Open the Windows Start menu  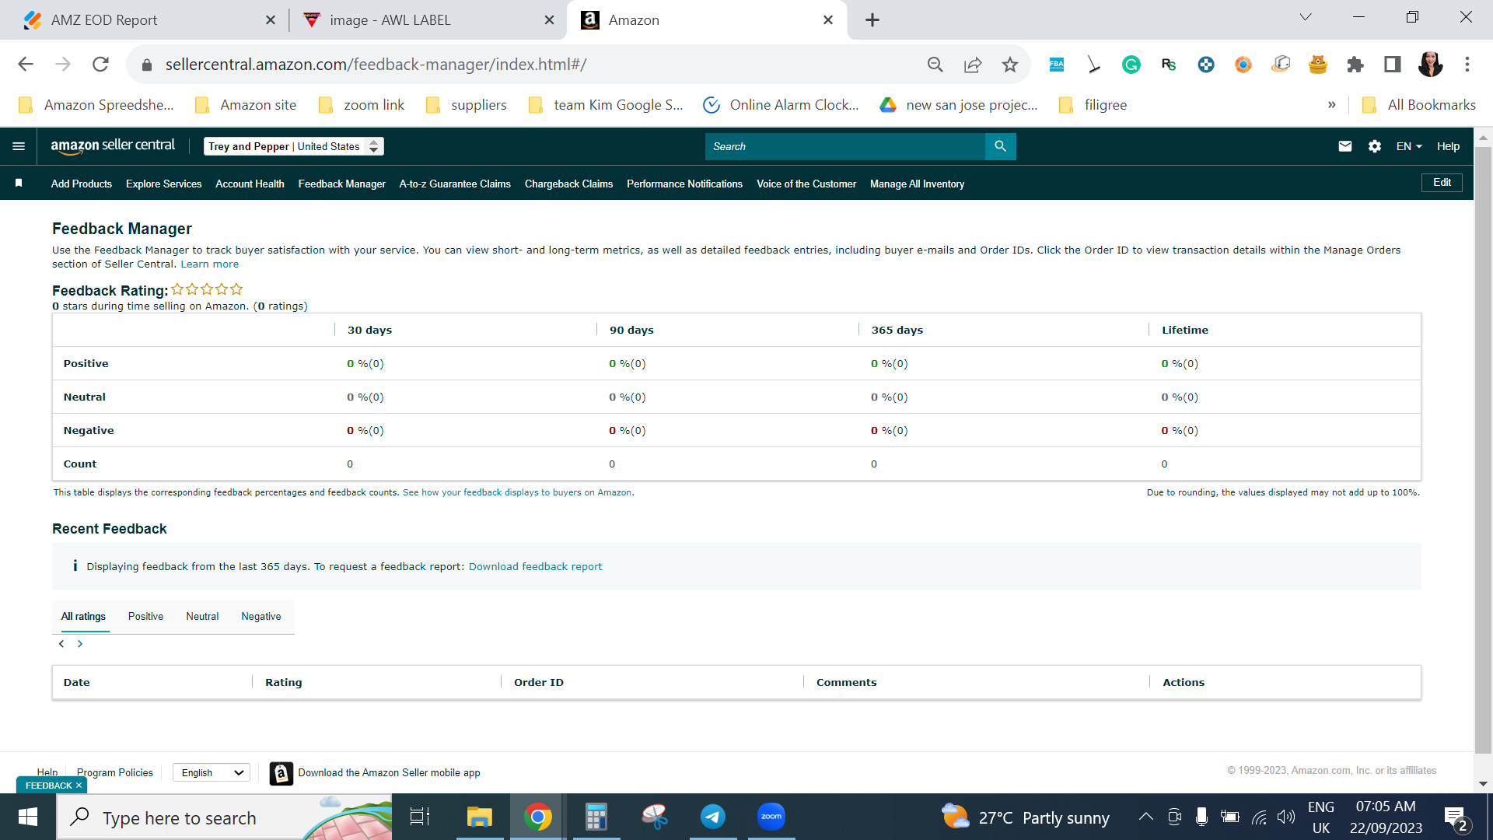coord(28,817)
